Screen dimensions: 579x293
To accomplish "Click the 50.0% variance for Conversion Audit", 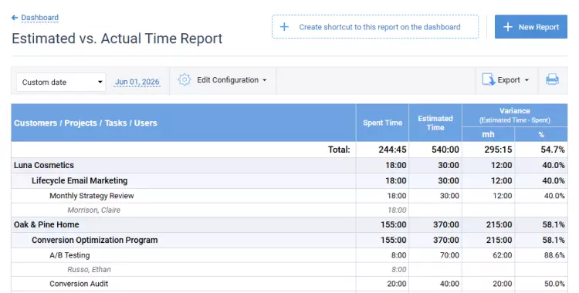I will pos(554,284).
